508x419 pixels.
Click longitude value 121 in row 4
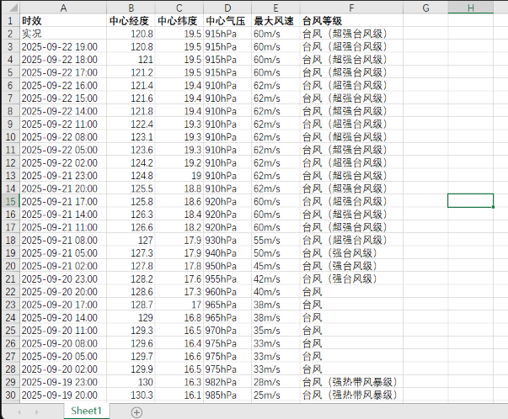tap(131, 60)
